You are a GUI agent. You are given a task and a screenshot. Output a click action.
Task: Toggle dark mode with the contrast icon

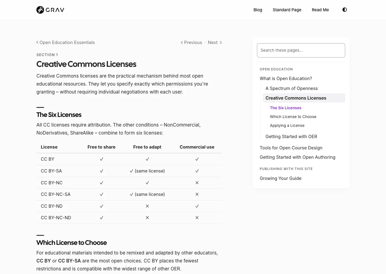[345, 10]
